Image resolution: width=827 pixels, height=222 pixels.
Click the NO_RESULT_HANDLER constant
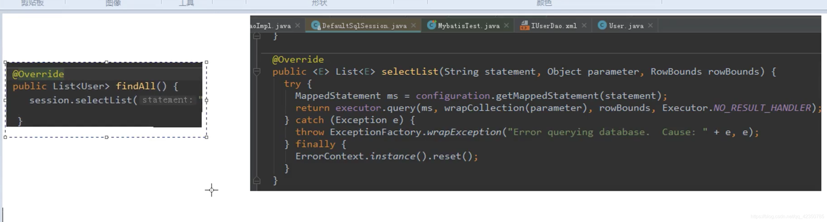762,108
